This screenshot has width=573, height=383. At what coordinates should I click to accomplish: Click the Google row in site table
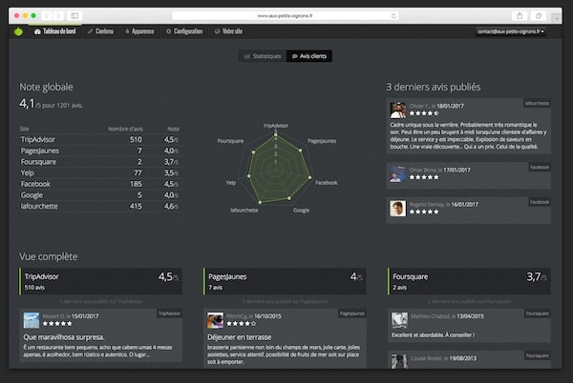pos(99,195)
